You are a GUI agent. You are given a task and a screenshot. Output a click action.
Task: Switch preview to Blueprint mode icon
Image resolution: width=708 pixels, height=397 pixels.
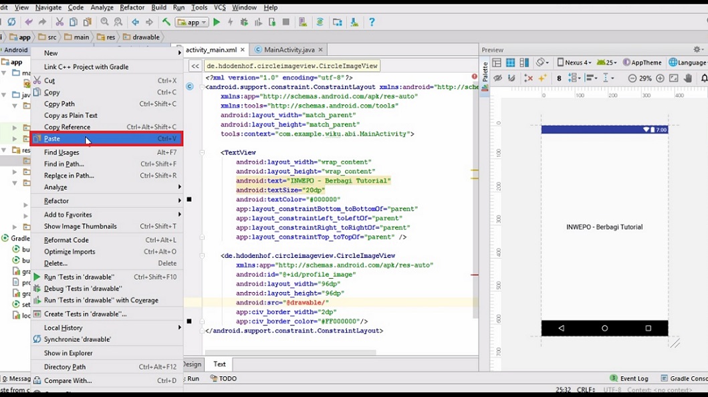(x=510, y=62)
